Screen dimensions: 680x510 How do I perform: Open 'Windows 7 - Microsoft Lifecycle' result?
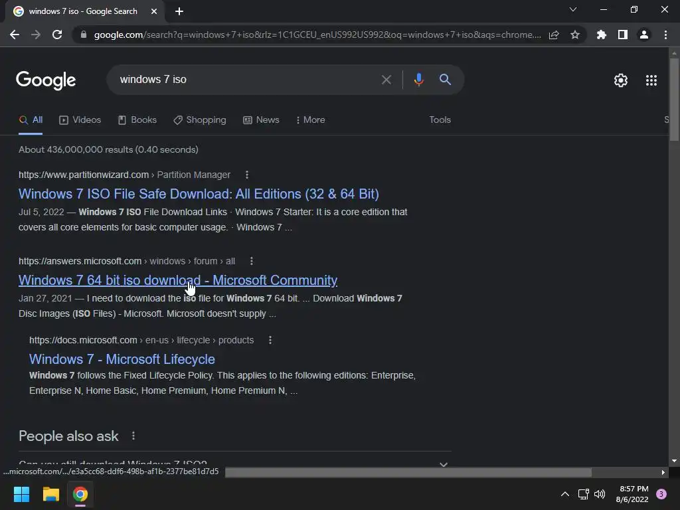coord(122,359)
